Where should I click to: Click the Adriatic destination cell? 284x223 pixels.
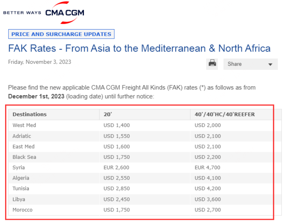pos(54,136)
